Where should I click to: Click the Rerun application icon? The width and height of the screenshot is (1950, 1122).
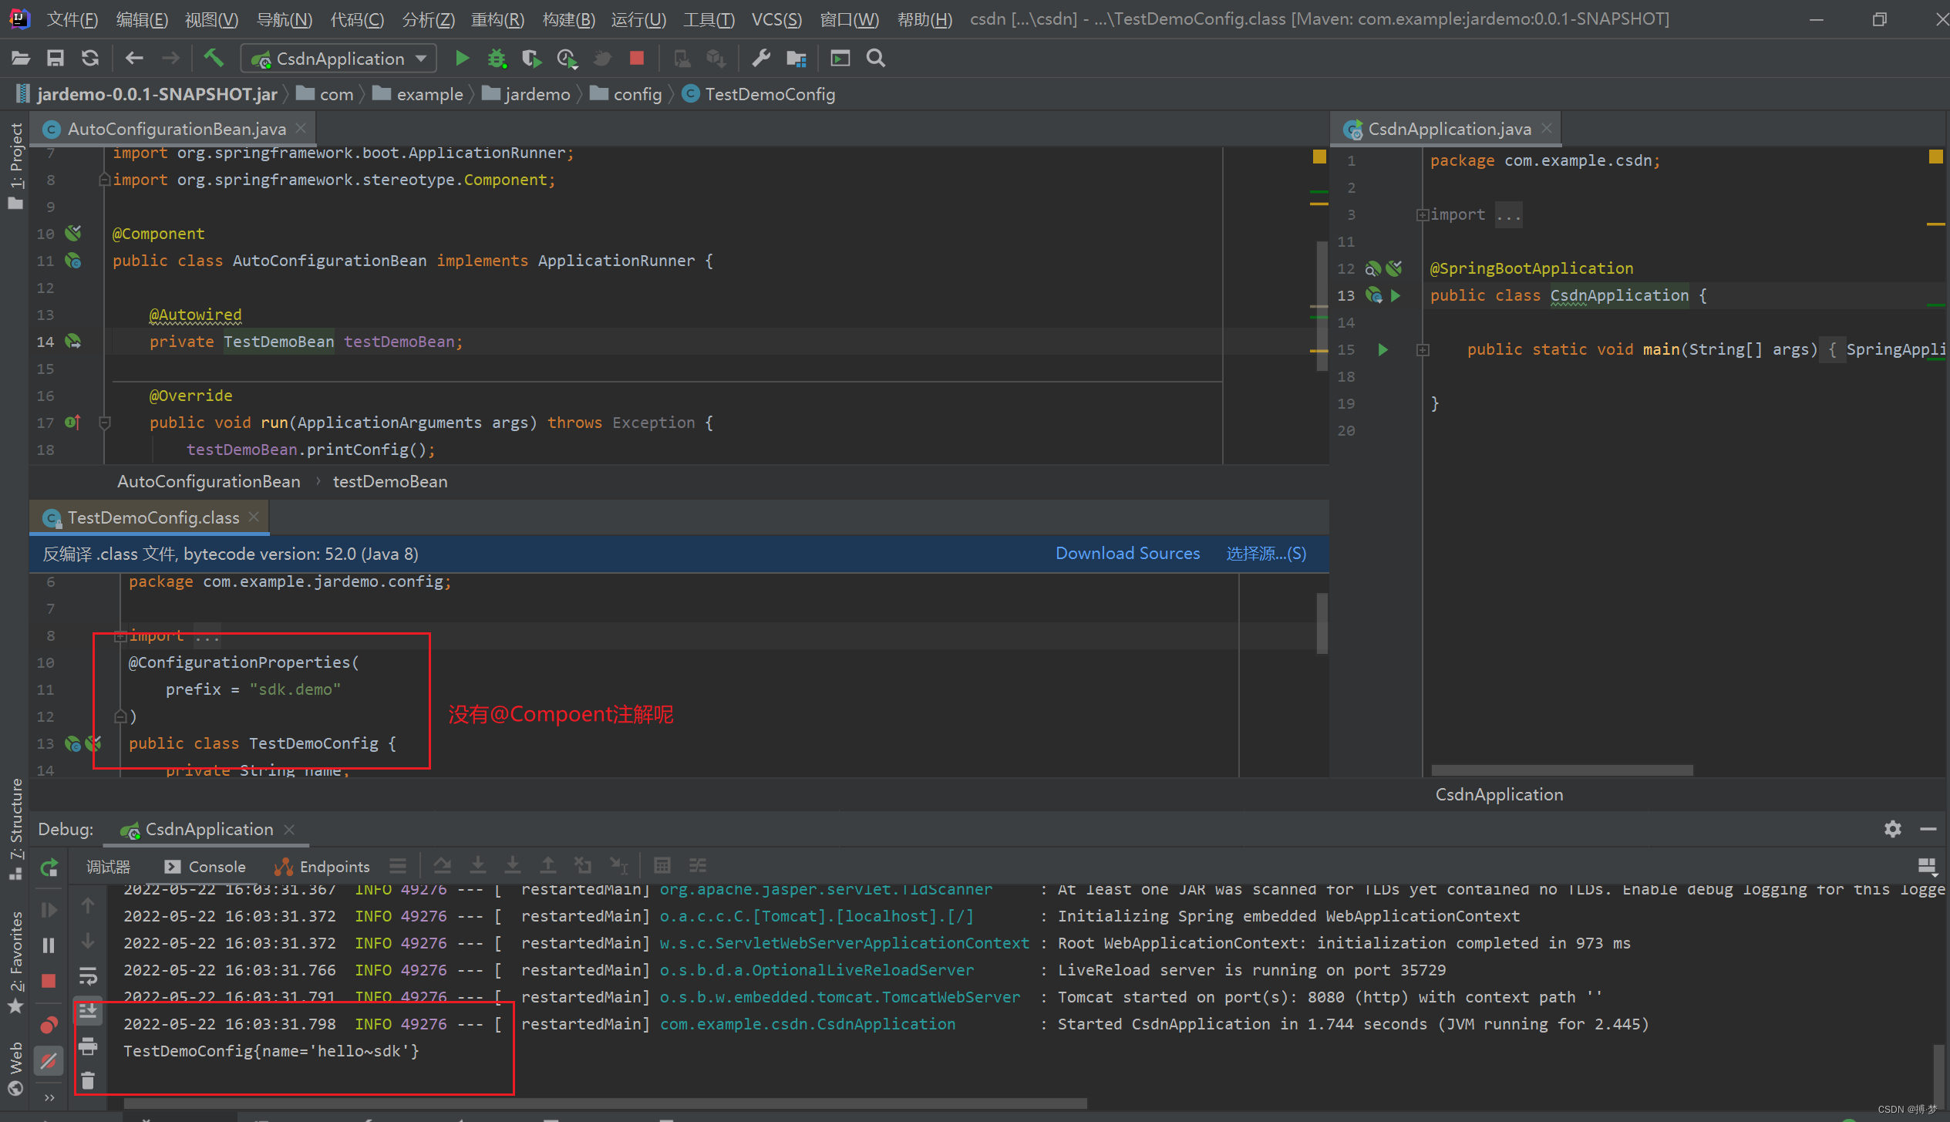(51, 868)
